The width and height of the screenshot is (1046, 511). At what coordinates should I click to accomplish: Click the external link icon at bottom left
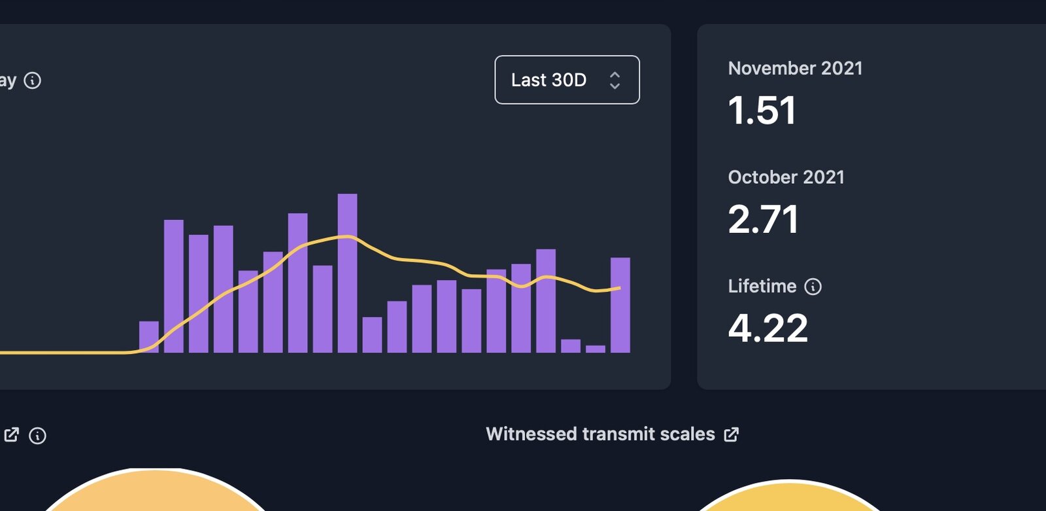pyautogui.click(x=12, y=435)
